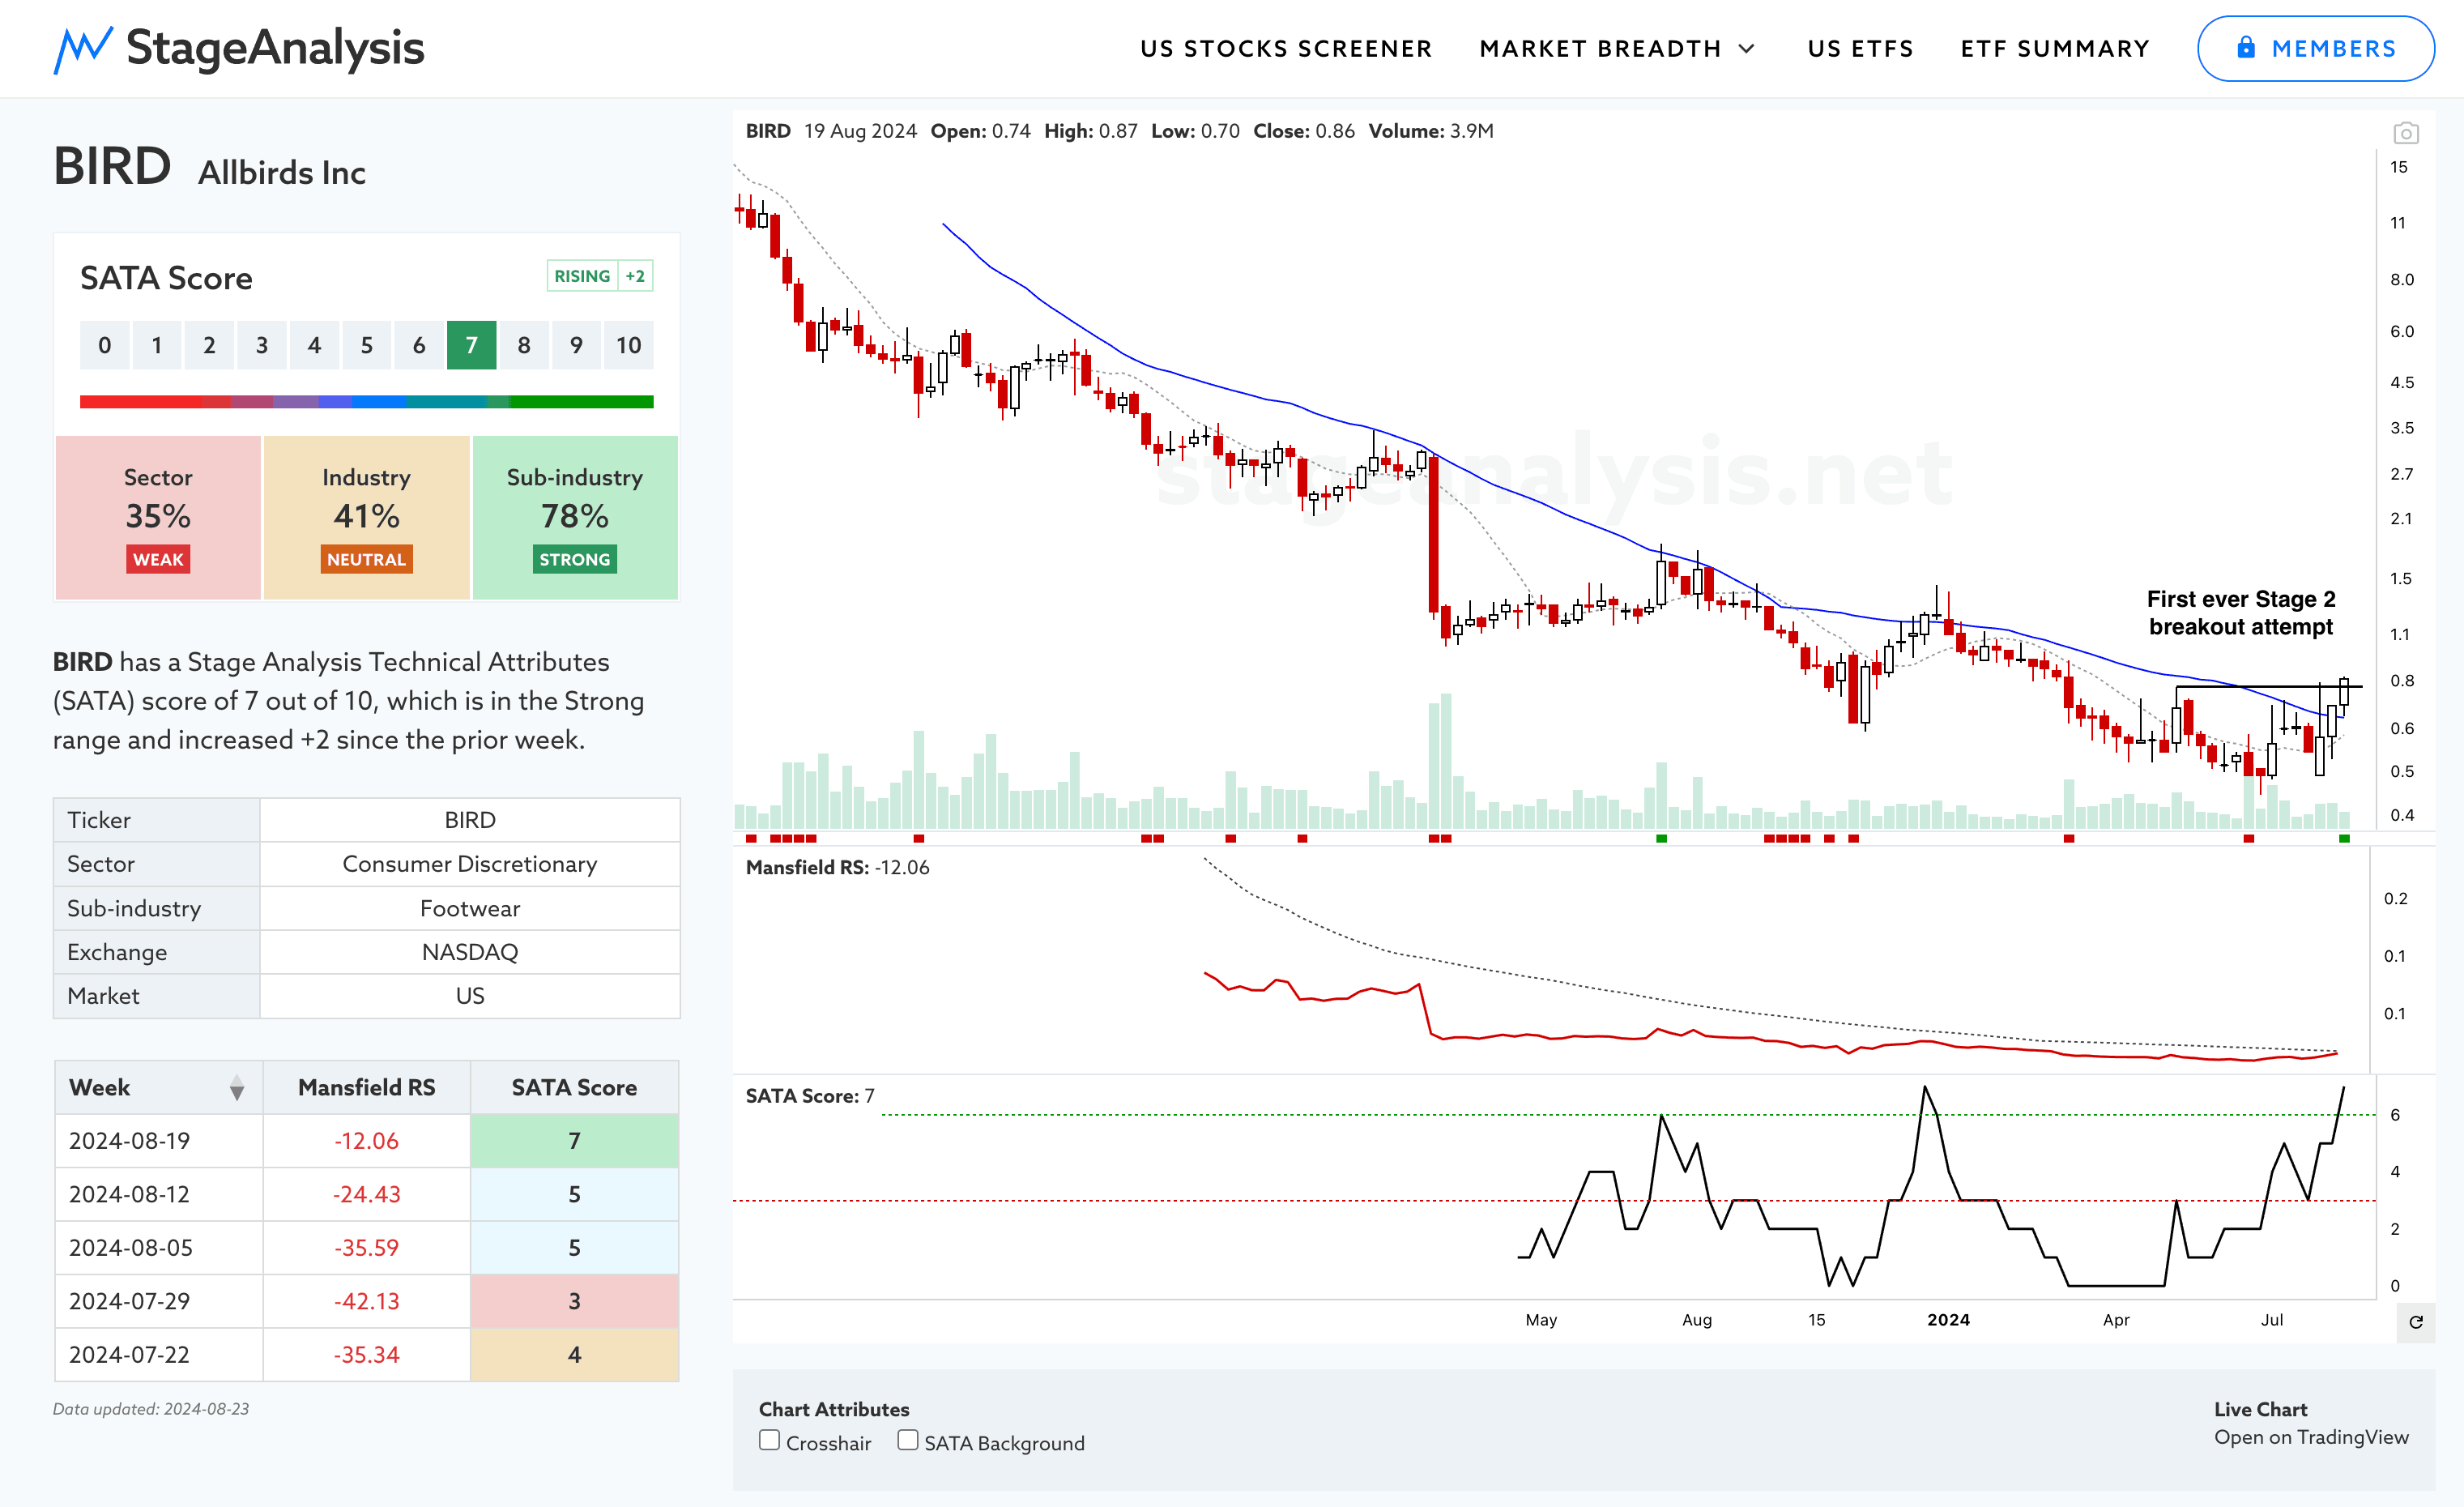Click the -12.06 Mansfield RS table value

point(366,1141)
